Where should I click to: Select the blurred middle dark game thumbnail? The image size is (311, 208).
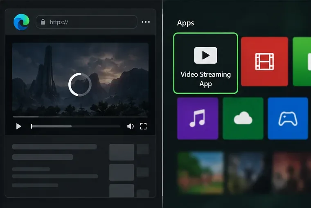click(x=247, y=172)
